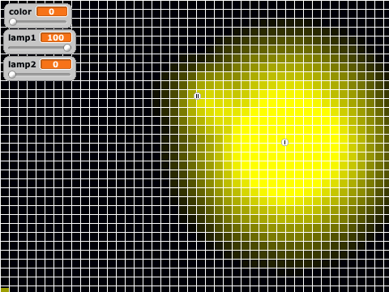The height and width of the screenshot is (292, 389).
Task: Click the lamp2 orange value readout
Action: (56, 64)
